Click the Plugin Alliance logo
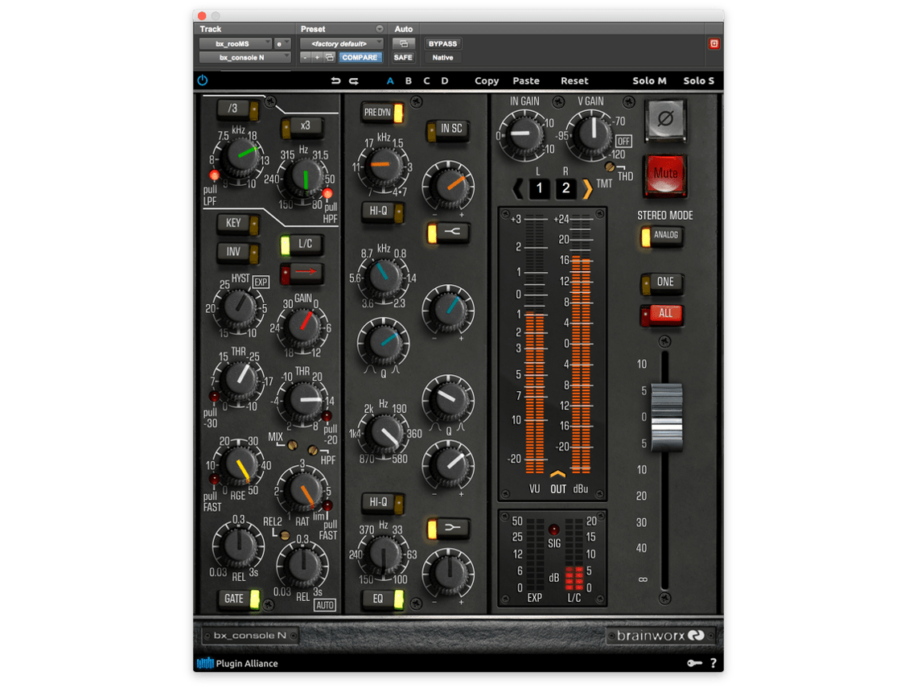 (236, 663)
